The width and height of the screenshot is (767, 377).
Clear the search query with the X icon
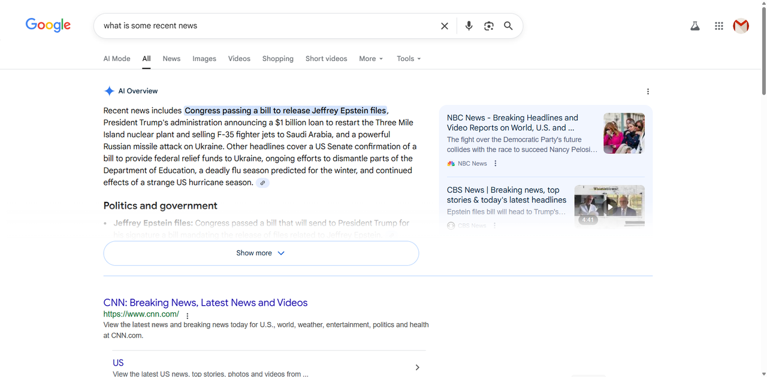445,26
